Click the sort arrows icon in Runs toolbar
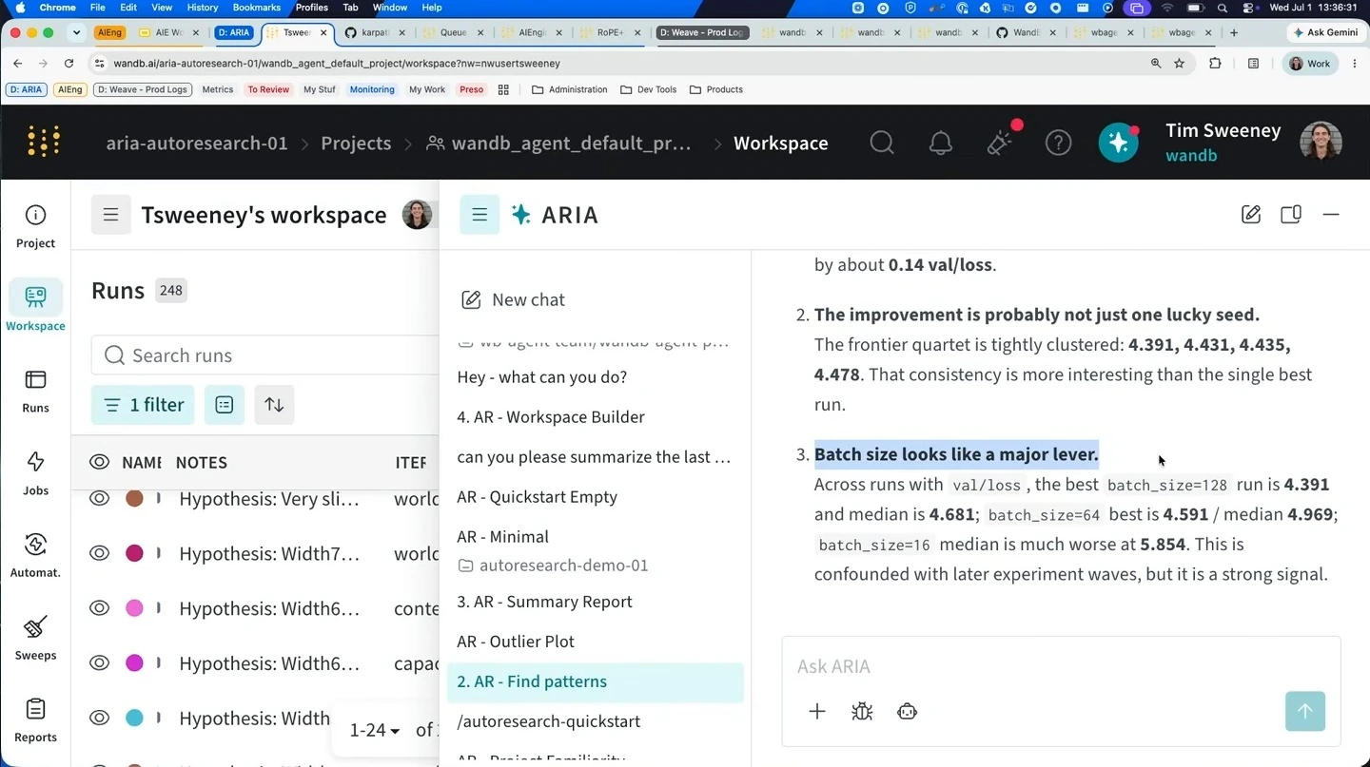 (x=274, y=405)
